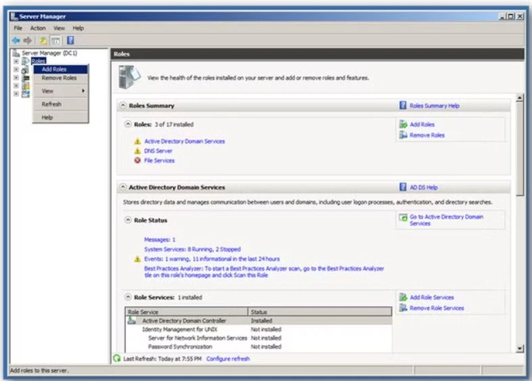Open the View menu in menu bar

pos(59,28)
